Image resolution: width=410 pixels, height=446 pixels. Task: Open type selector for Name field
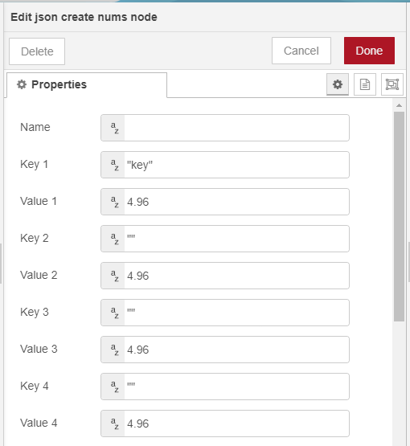click(113, 128)
